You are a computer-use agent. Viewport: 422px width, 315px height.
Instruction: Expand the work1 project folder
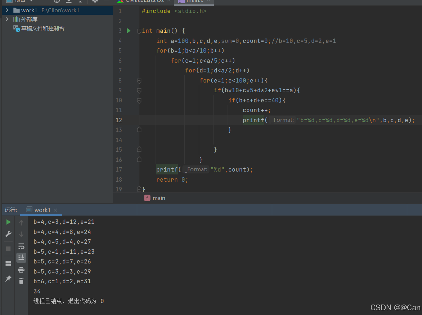pyautogui.click(x=7, y=10)
